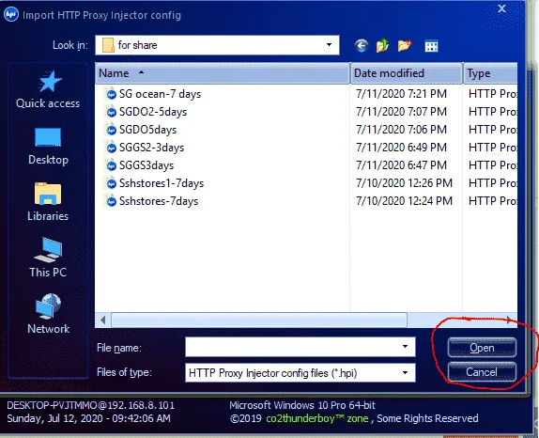
Task: Click date '7/11/2020 6:47 PM'
Action: (401, 165)
